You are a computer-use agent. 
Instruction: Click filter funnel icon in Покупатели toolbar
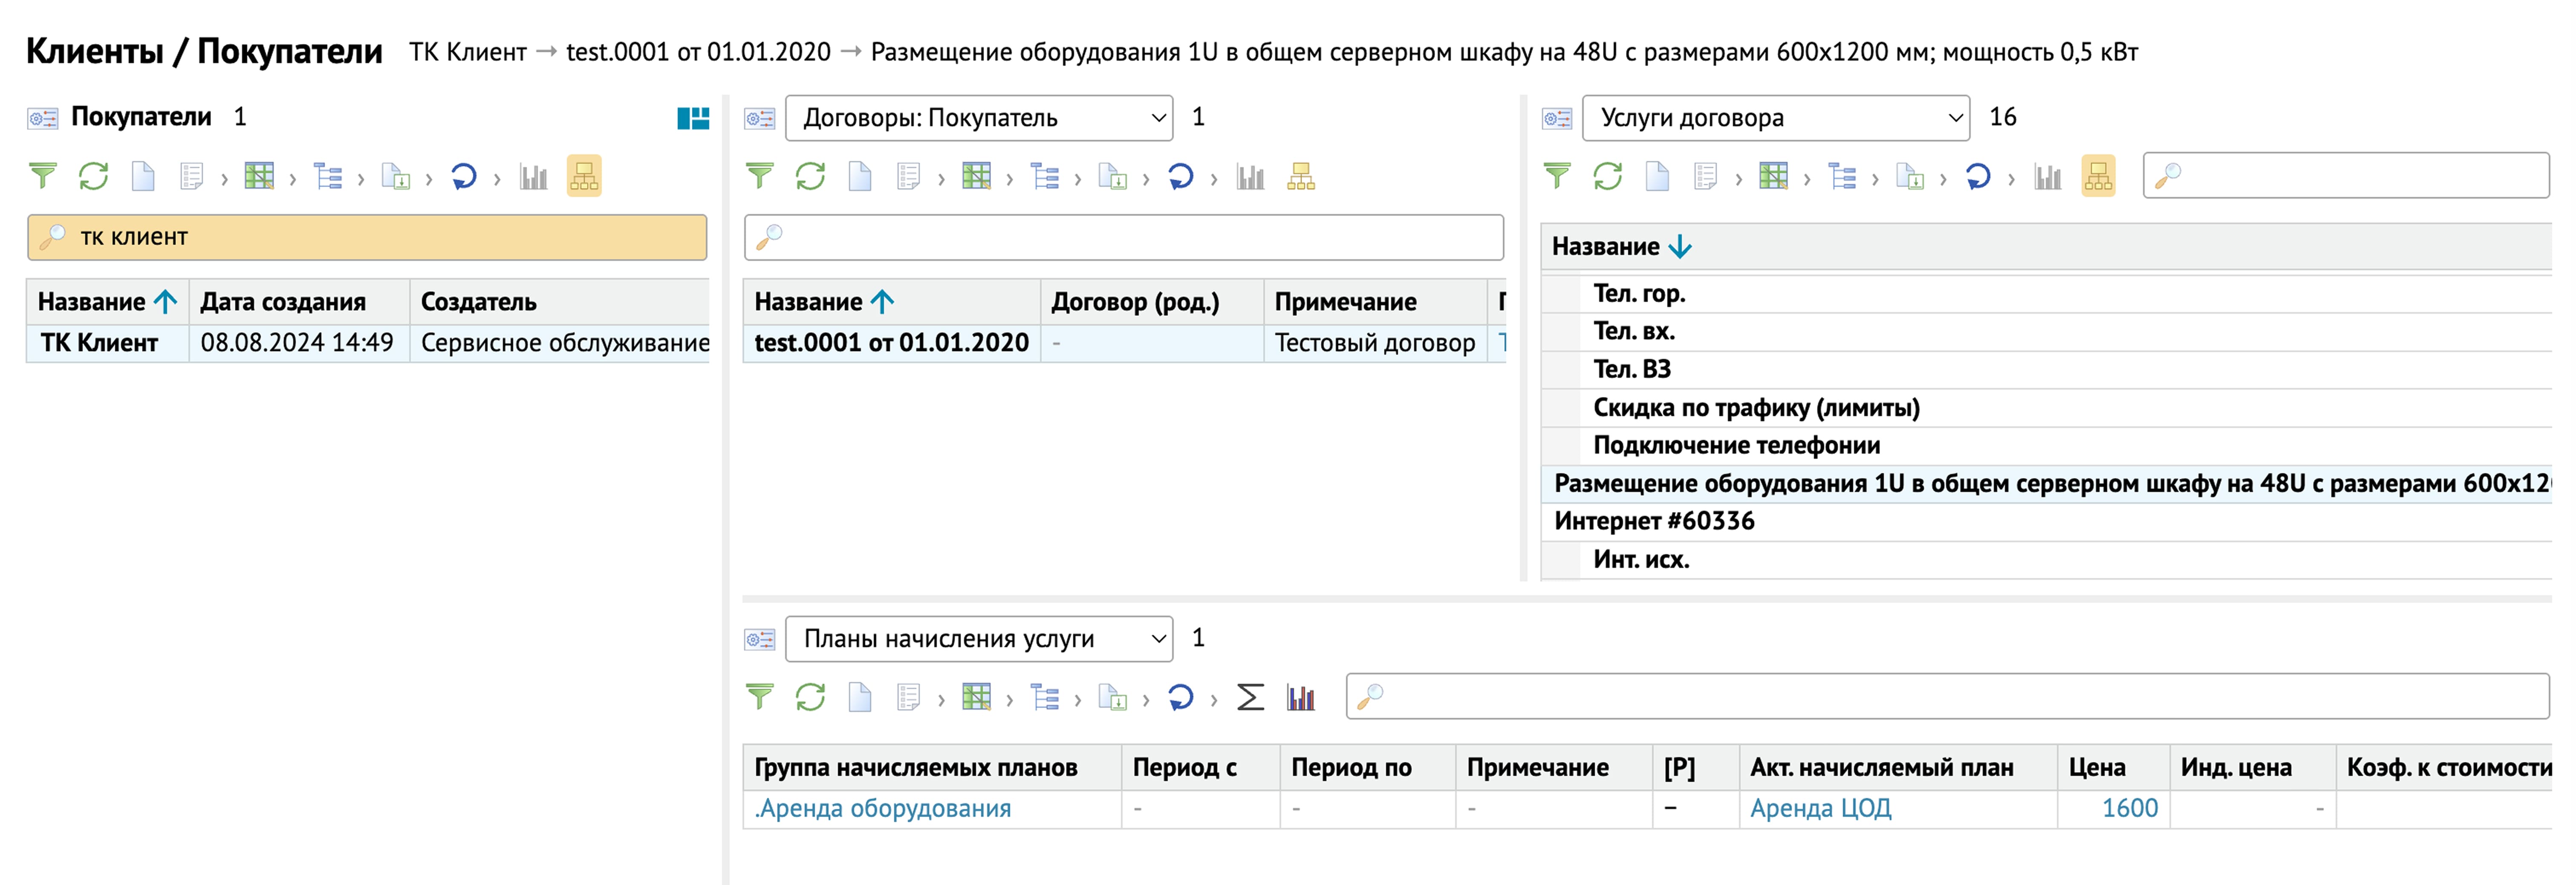click(43, 177)
